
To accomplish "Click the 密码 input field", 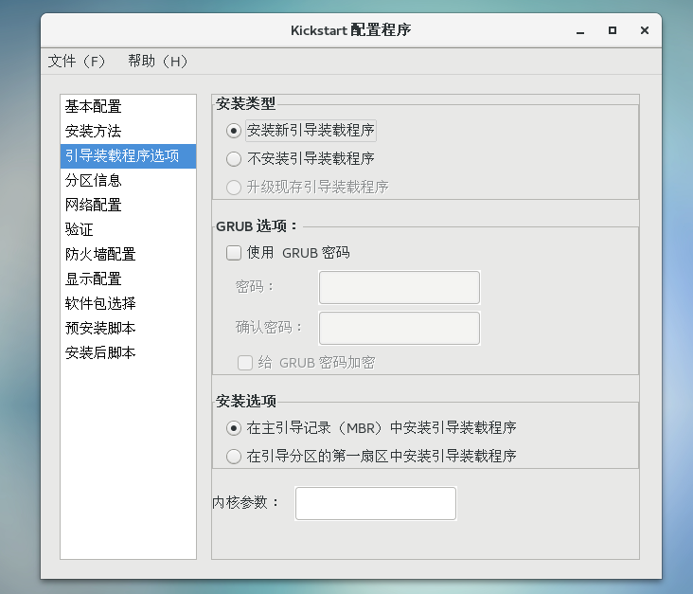I will (x=400, y=287).
